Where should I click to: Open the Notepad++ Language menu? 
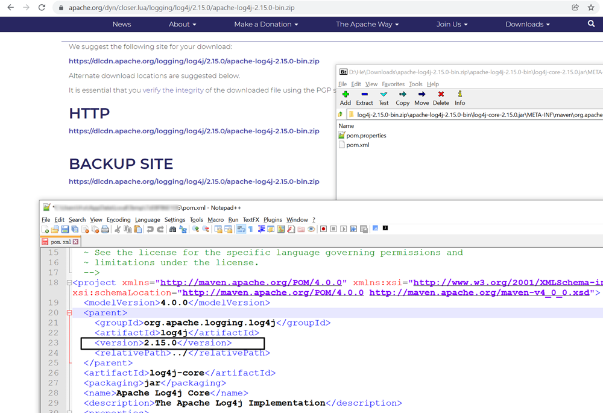coord(147,220)
